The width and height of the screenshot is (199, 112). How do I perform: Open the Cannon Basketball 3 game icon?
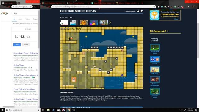coord(155,79)
